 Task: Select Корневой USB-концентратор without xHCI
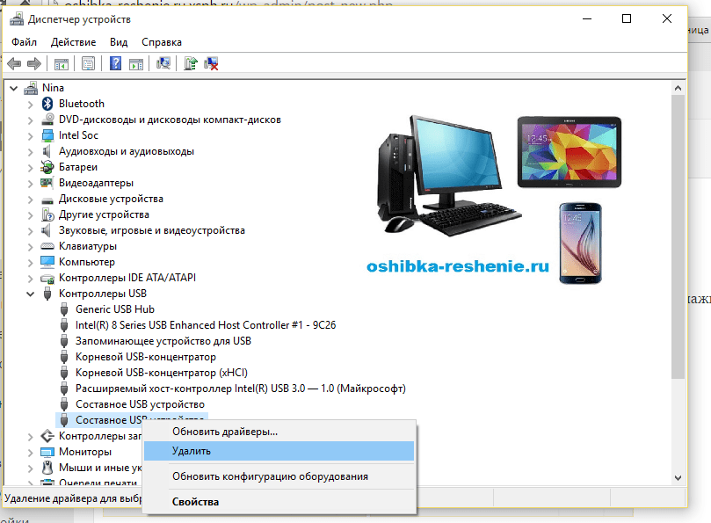pyautogui.click(x=146, y=357)
